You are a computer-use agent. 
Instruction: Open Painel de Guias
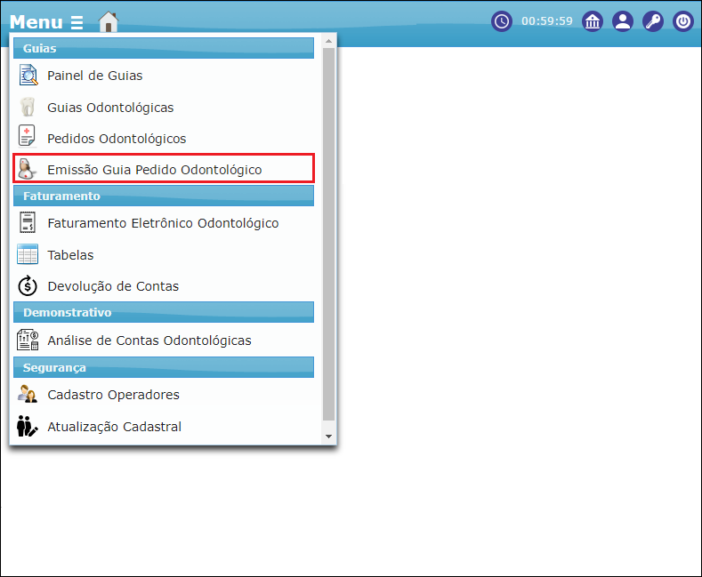(x=95, y=76)
